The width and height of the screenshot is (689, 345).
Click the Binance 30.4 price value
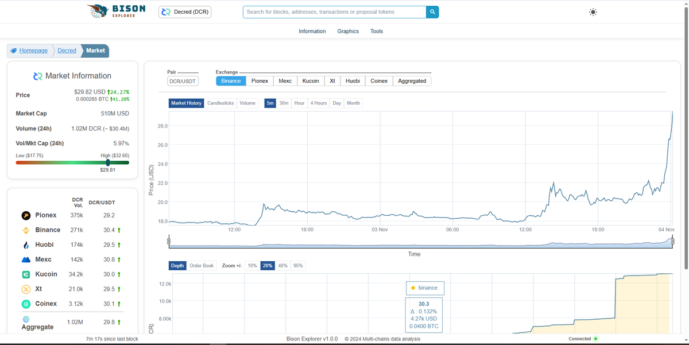(109, 230)
